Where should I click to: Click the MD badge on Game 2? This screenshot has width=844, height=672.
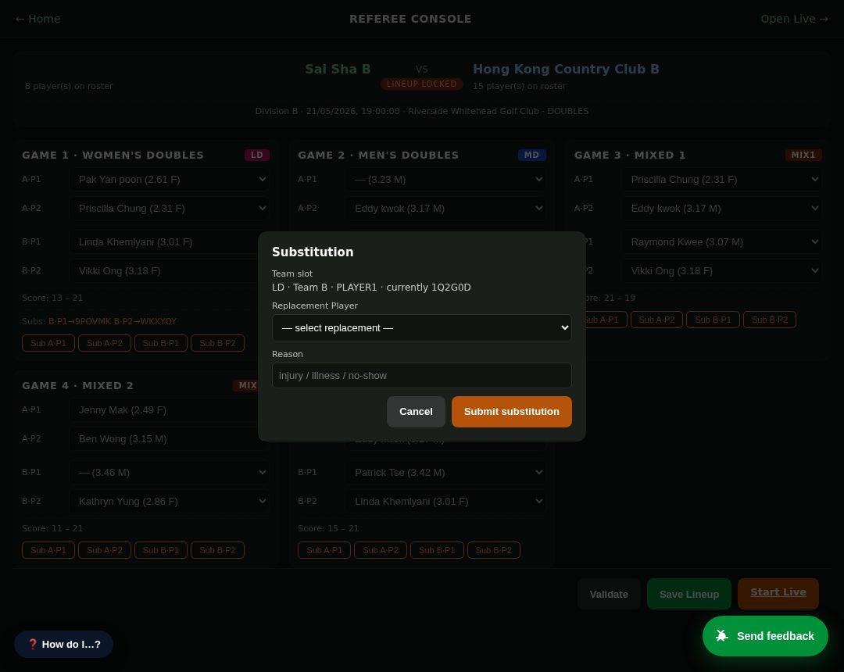point(531,155)
